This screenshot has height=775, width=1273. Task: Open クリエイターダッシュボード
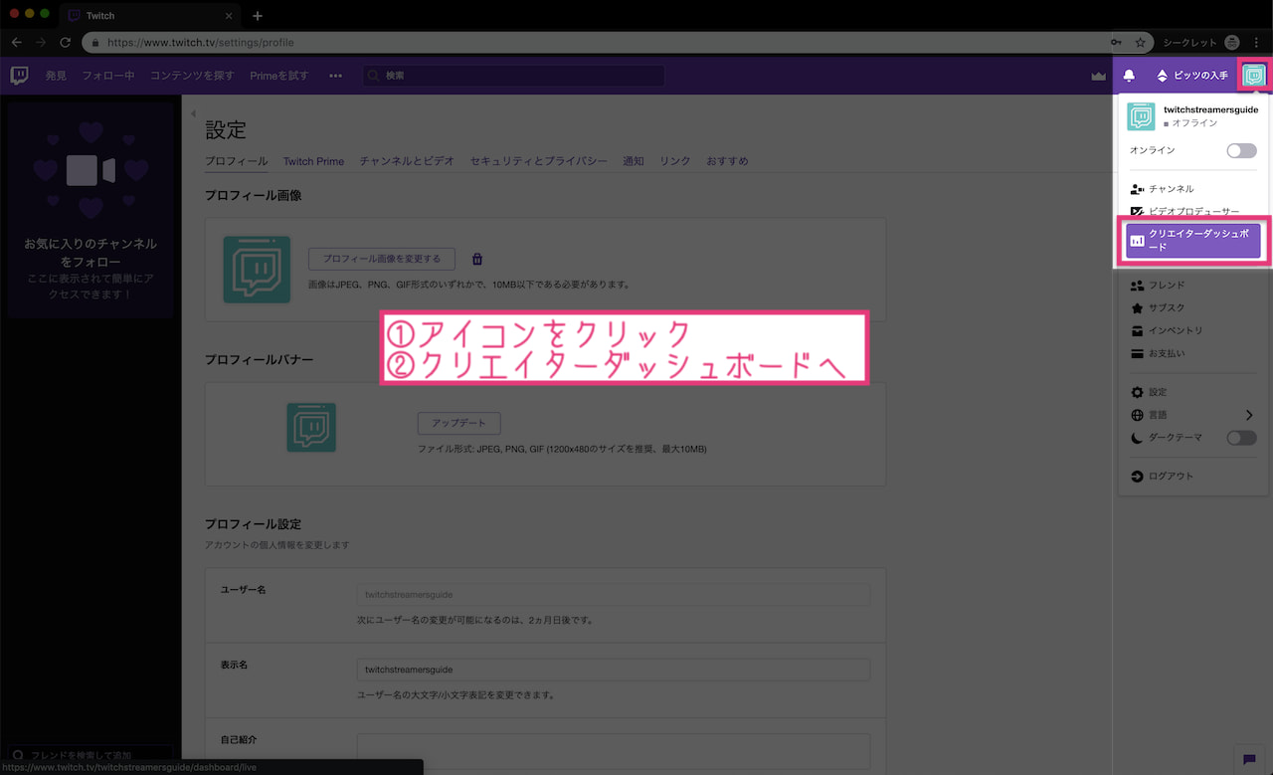click(x=1193, y=241)
